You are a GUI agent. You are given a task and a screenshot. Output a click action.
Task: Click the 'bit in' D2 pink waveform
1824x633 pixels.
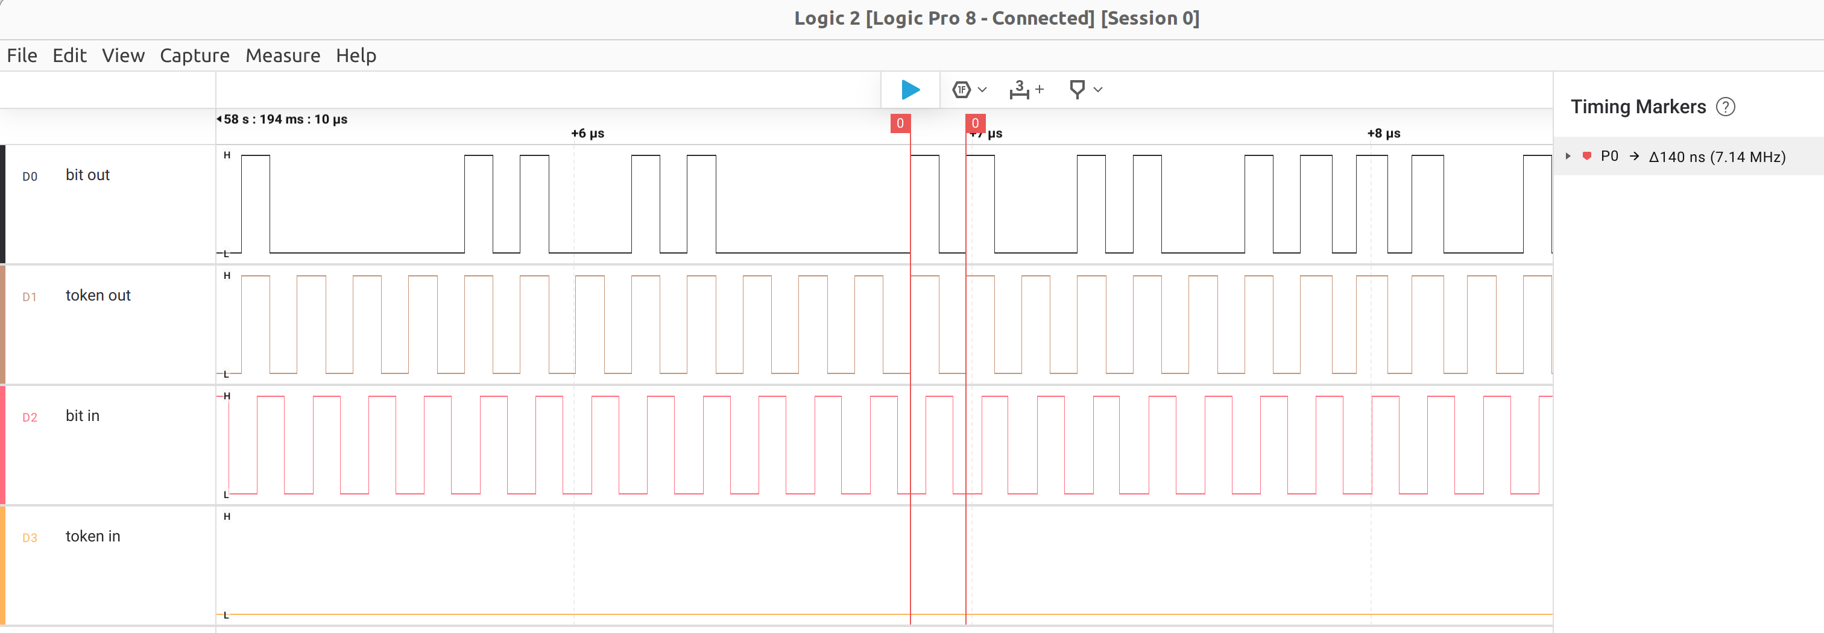click(x=884, y=444)
